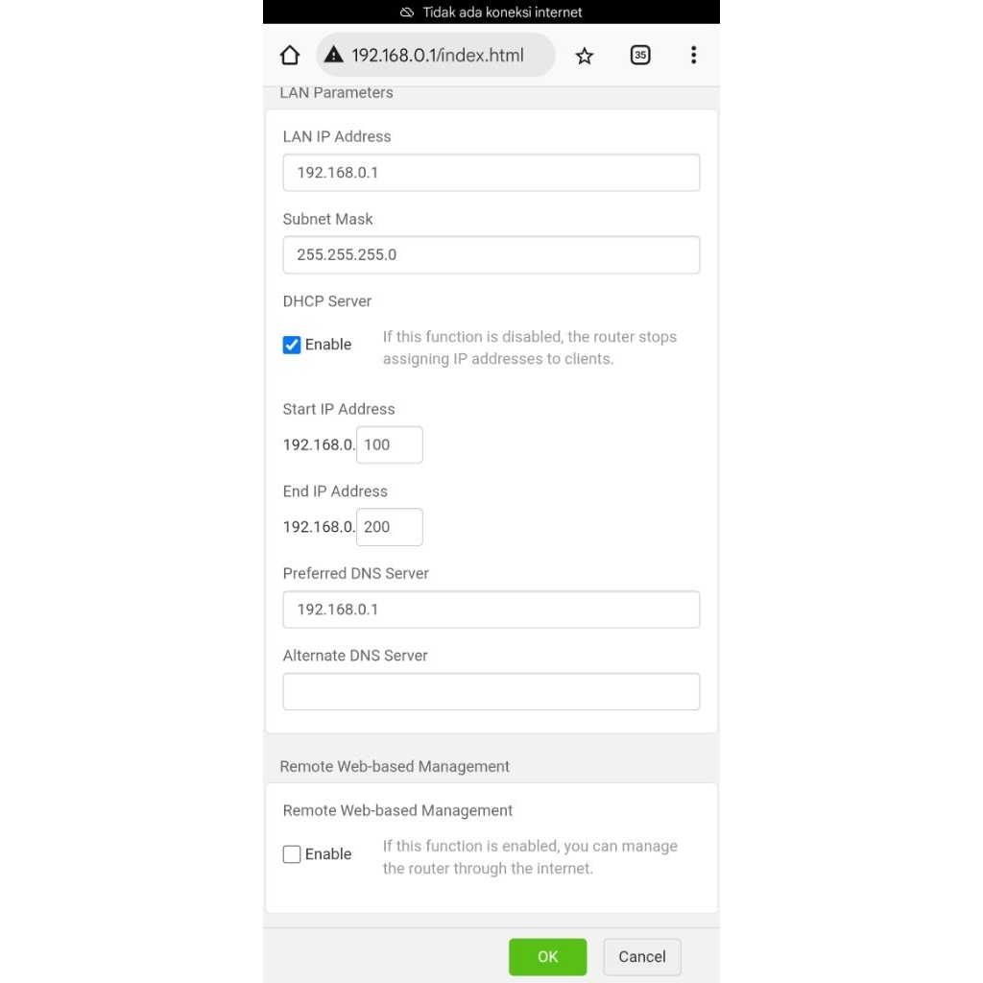Focus the LAN IP Address field
983x983 pixels.
(x=491, y=173)
